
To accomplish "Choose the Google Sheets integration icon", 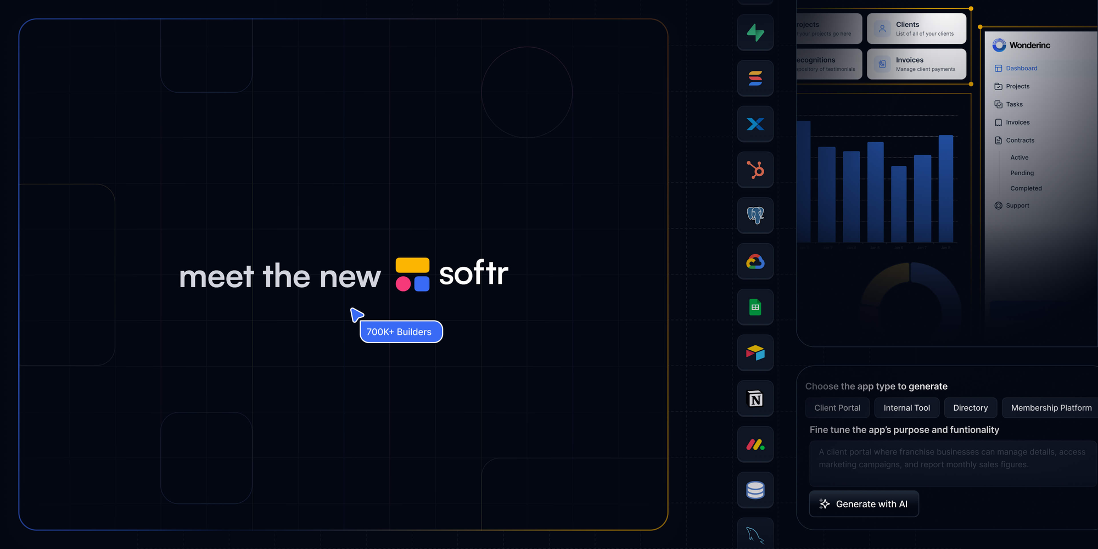I will 755,307.
